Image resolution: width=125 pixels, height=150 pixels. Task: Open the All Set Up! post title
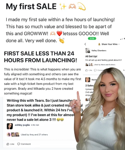[x=91, y=56]
